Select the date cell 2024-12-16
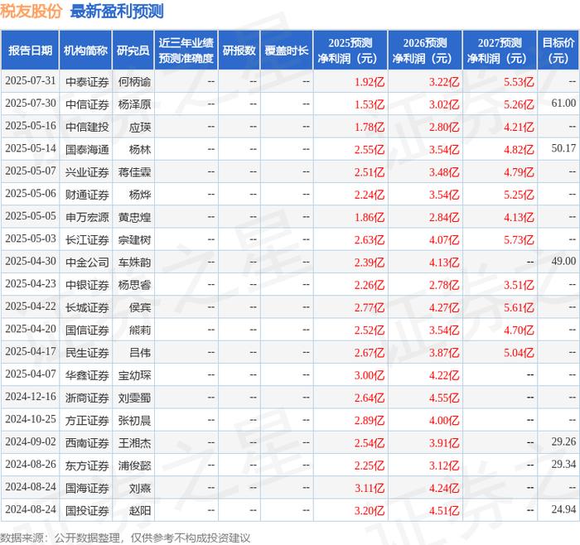The height and width of the screenshot is (545, 580). point(31,397)
